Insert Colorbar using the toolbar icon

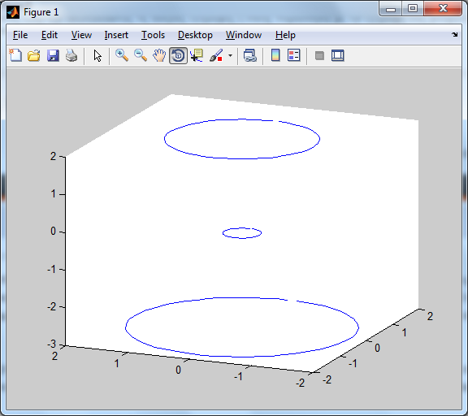275,55
